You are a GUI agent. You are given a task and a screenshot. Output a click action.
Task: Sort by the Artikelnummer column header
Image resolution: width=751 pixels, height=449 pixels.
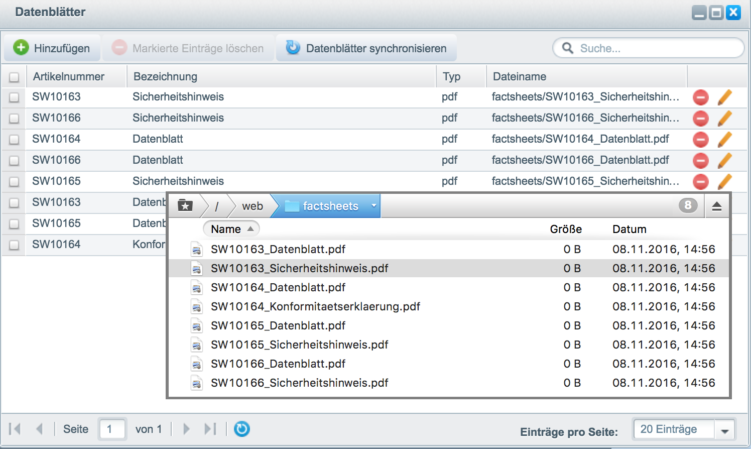pos(76,76)
